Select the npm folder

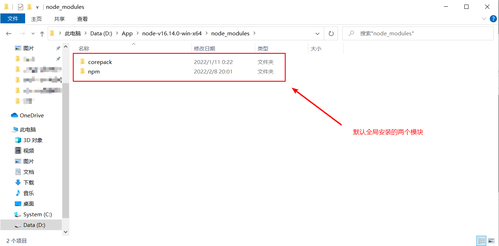(x=94, y=71)
